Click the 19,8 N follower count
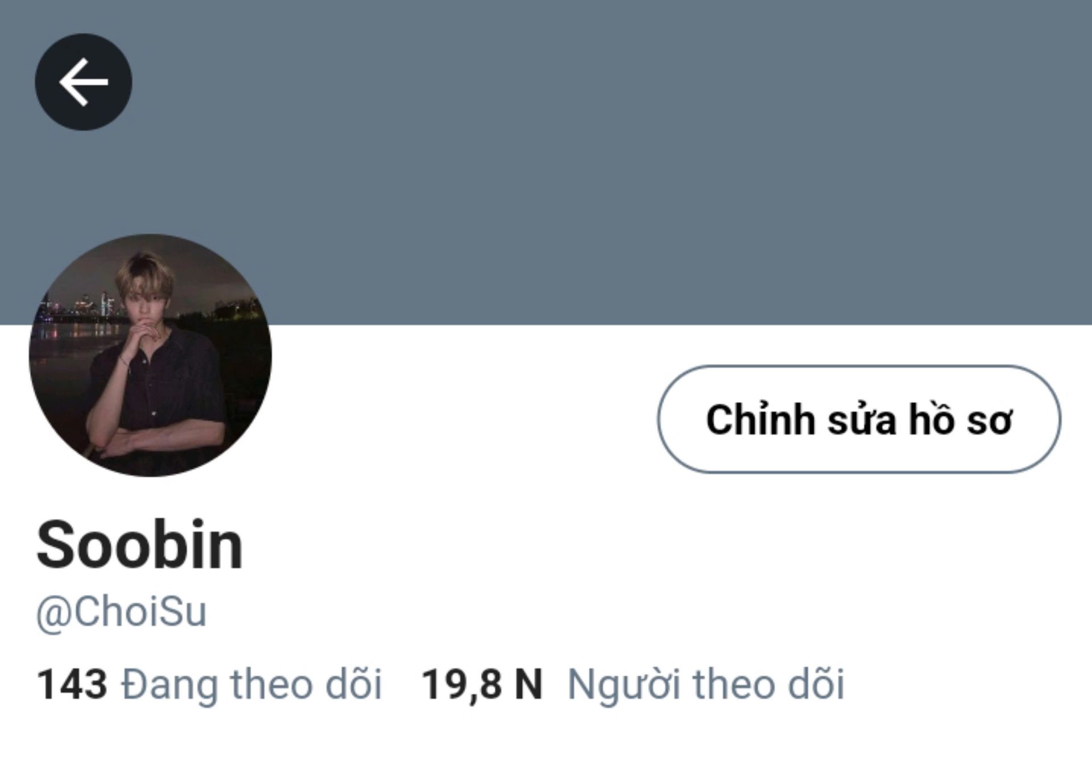The height and width of the screenshot is (761, 1092). click(482, 684)
